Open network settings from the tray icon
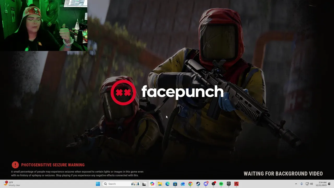The width and height of the screenshot is (334, 188). 307,184
